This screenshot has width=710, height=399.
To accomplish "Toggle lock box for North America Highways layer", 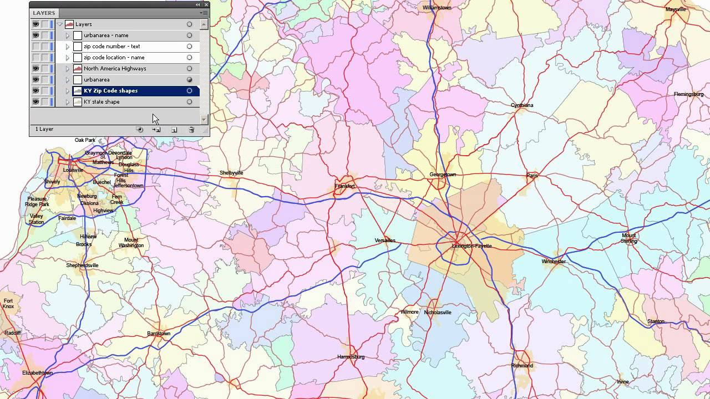I will [x=45, y=69].
